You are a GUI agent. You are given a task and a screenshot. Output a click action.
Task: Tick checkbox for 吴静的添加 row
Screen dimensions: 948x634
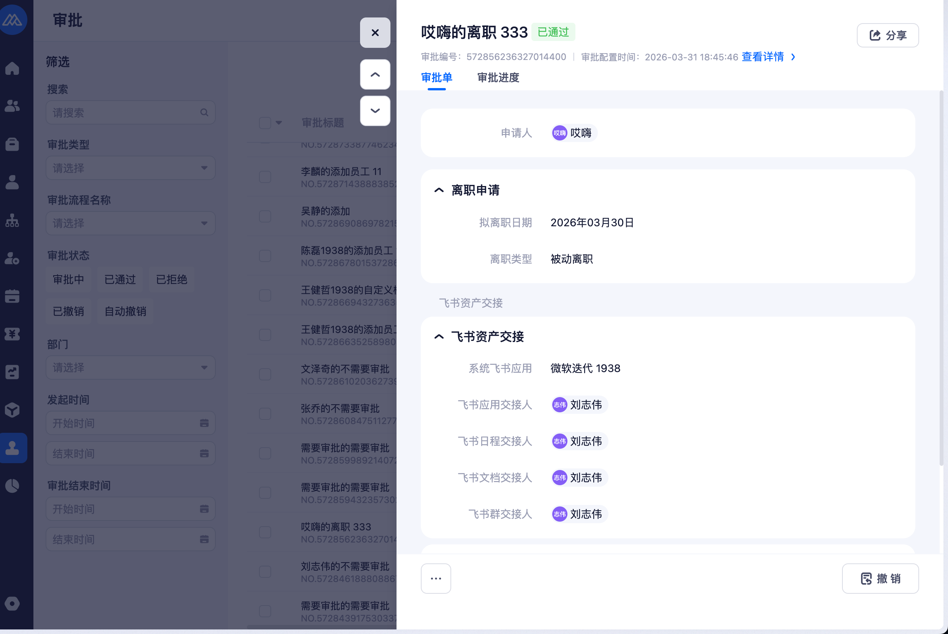(265, 216)
